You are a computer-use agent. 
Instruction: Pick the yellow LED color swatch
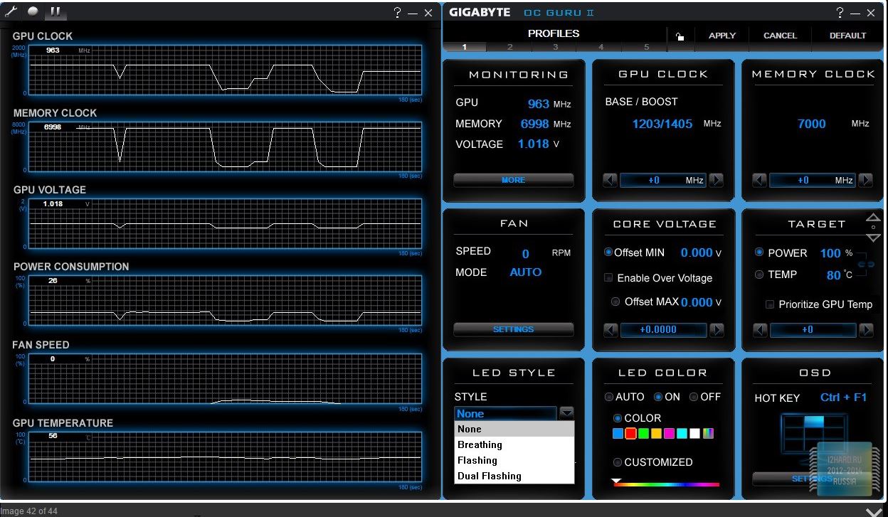pyautogui.click(x=656, y=433)
